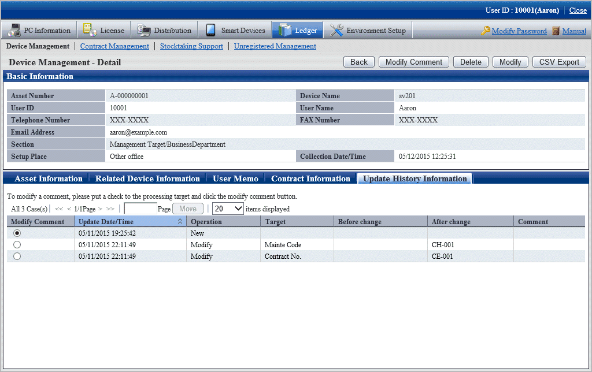This screenshot has height=372, width=592.
Task: Click the Environment Setup wrench icon
Action: [336, 31]
